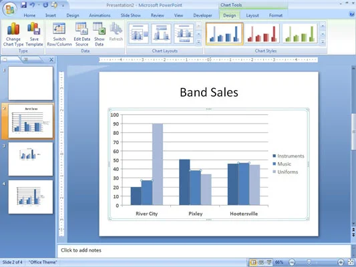Image resolution: width=356 pixels, height=267 pixels.
Task: Open Edit Data Source
Action: pyautogui.click(x=81, y=34)
